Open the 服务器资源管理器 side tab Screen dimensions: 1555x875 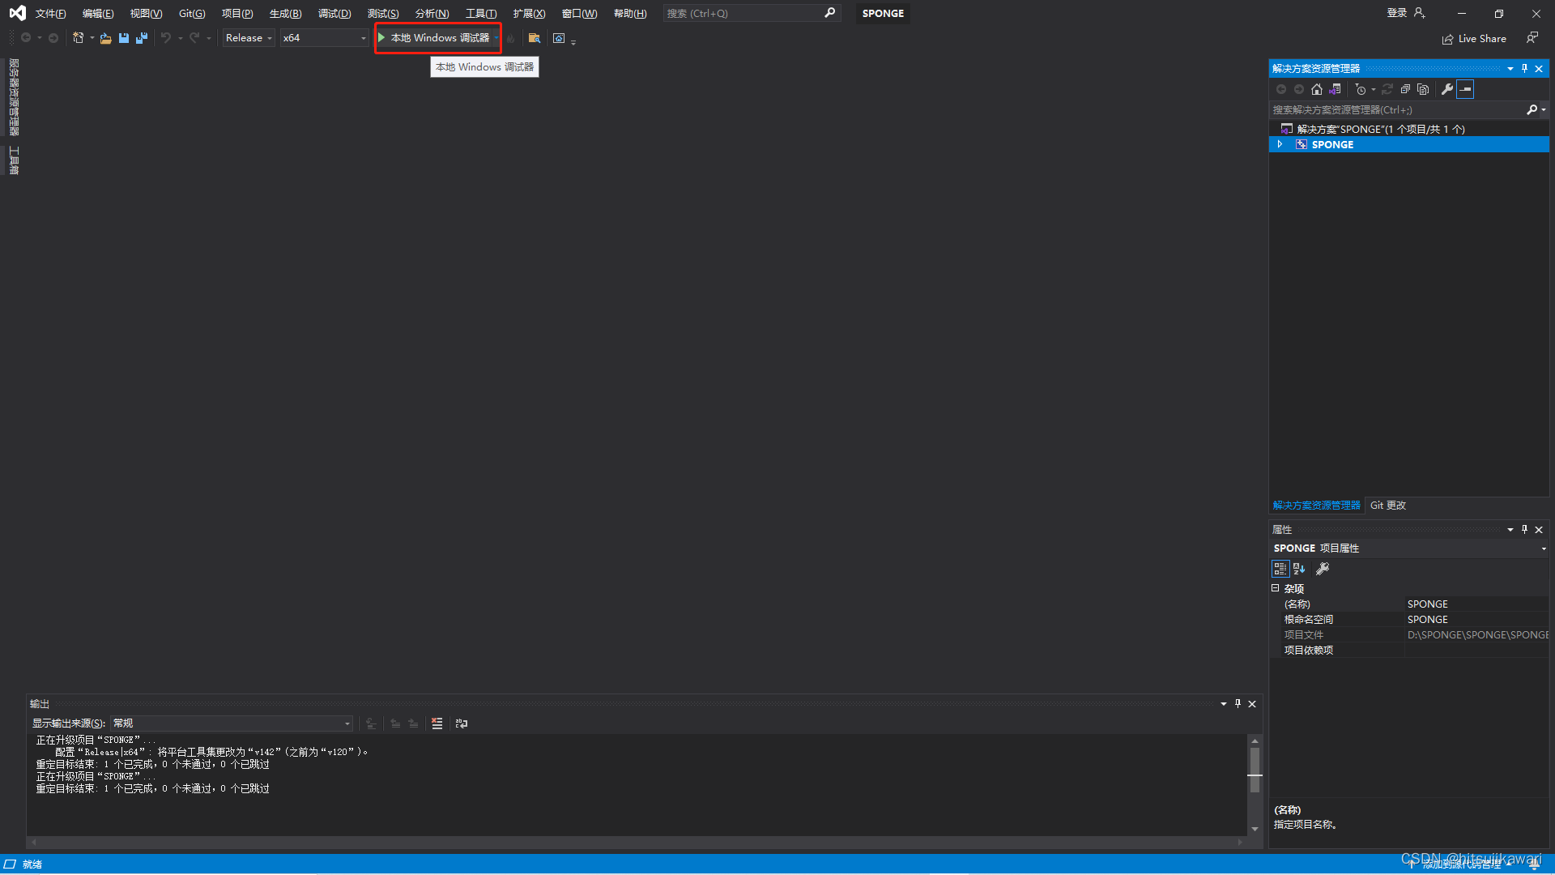click(14, 97)
